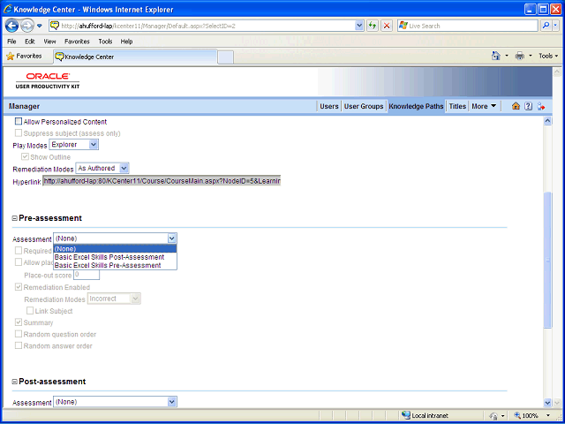Viewport: 565px width, 424px height.
Task: Open the Tools command bar dropdown
Action: point(548,56)
